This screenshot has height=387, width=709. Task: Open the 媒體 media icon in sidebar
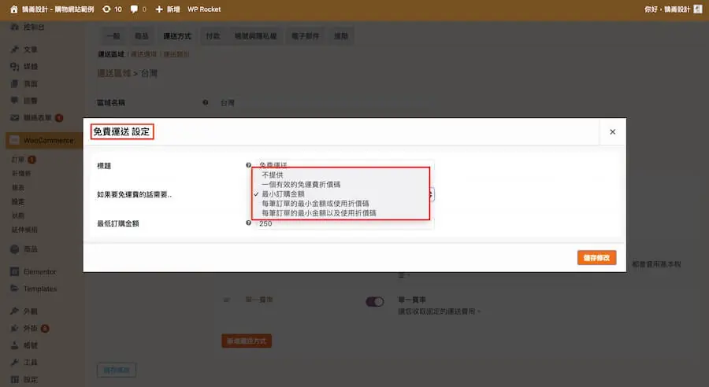pyautogui.click(x=14, y=66)
